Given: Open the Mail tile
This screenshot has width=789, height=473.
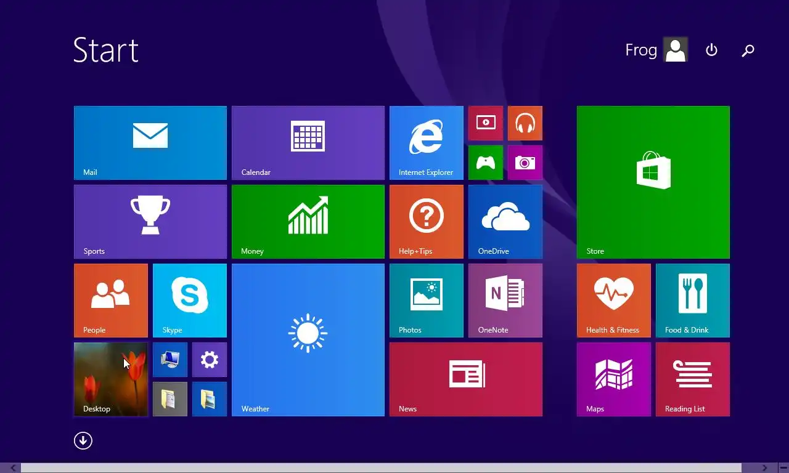Looking at the screenshot, I should pos(150,143).
